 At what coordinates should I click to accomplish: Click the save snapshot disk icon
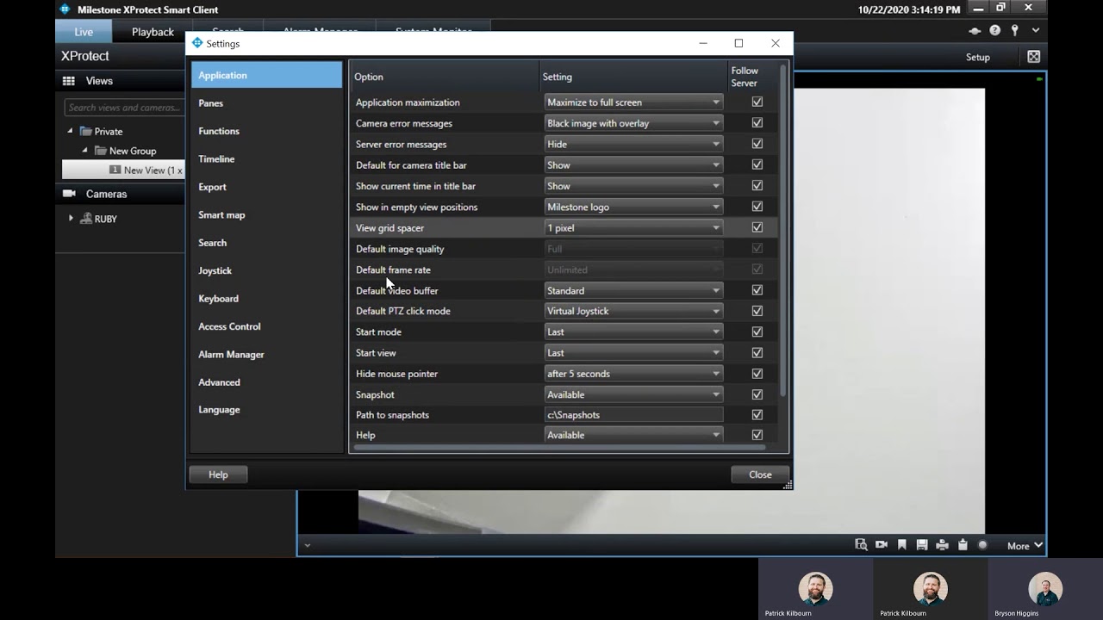click(922, 545)
